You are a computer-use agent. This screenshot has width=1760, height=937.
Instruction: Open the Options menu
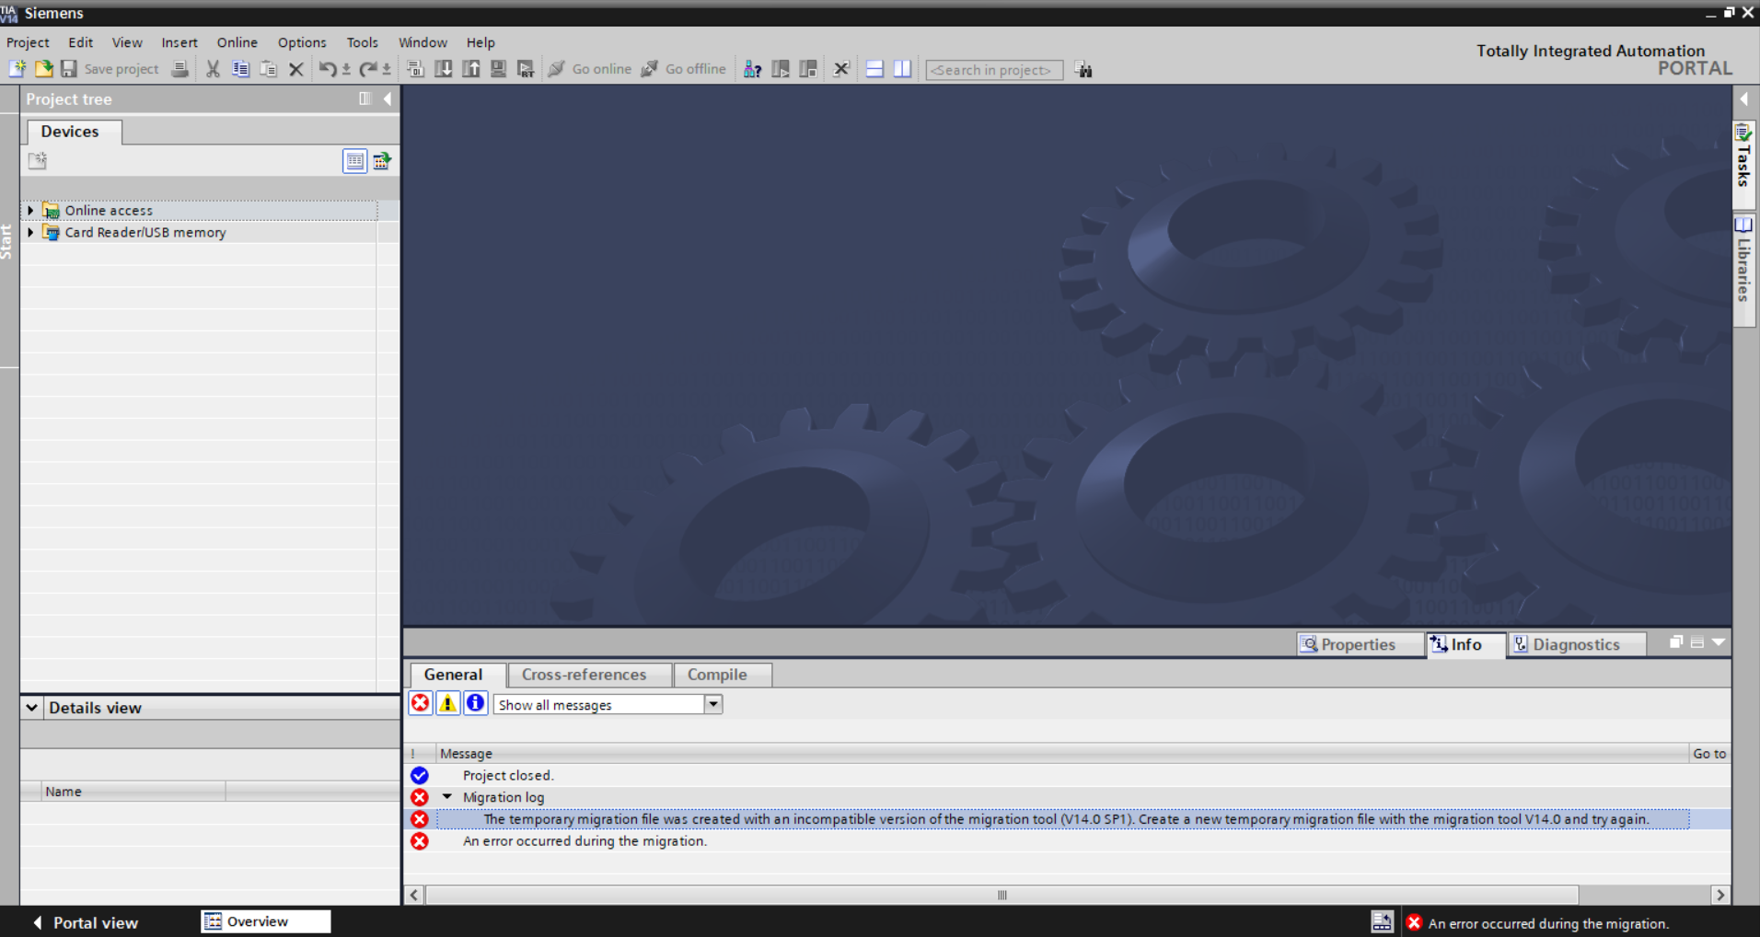click(301, 42)
